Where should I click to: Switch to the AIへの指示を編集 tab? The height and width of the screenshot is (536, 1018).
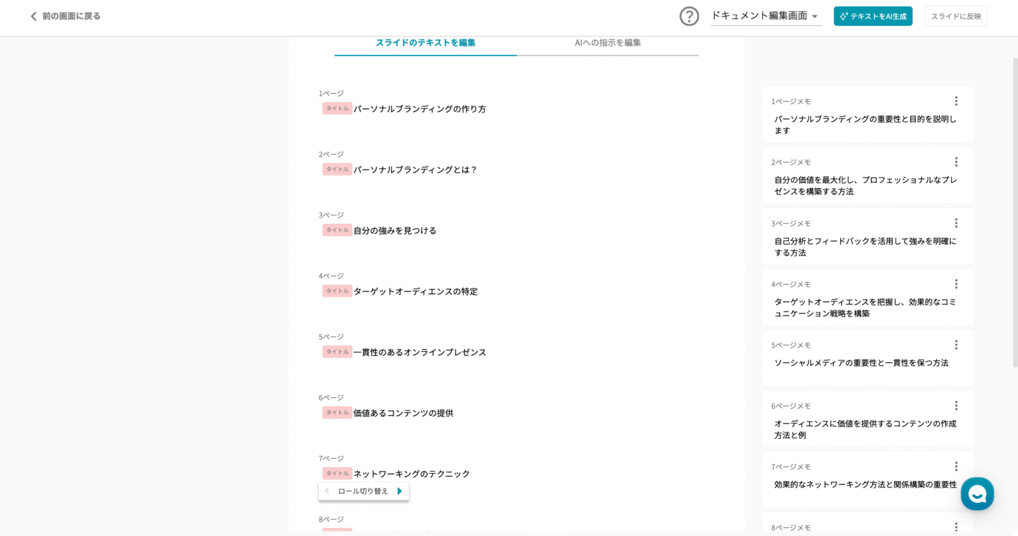[x=608, y=43]
